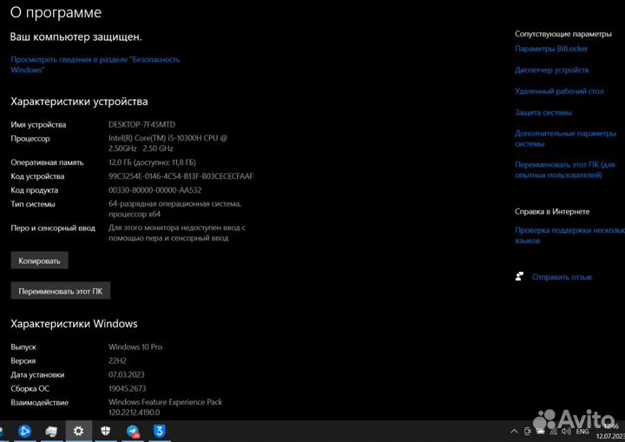This screenshot has width=625, height=442.
Task: Click the Переименовать этот ПК button
Action: 61,291
